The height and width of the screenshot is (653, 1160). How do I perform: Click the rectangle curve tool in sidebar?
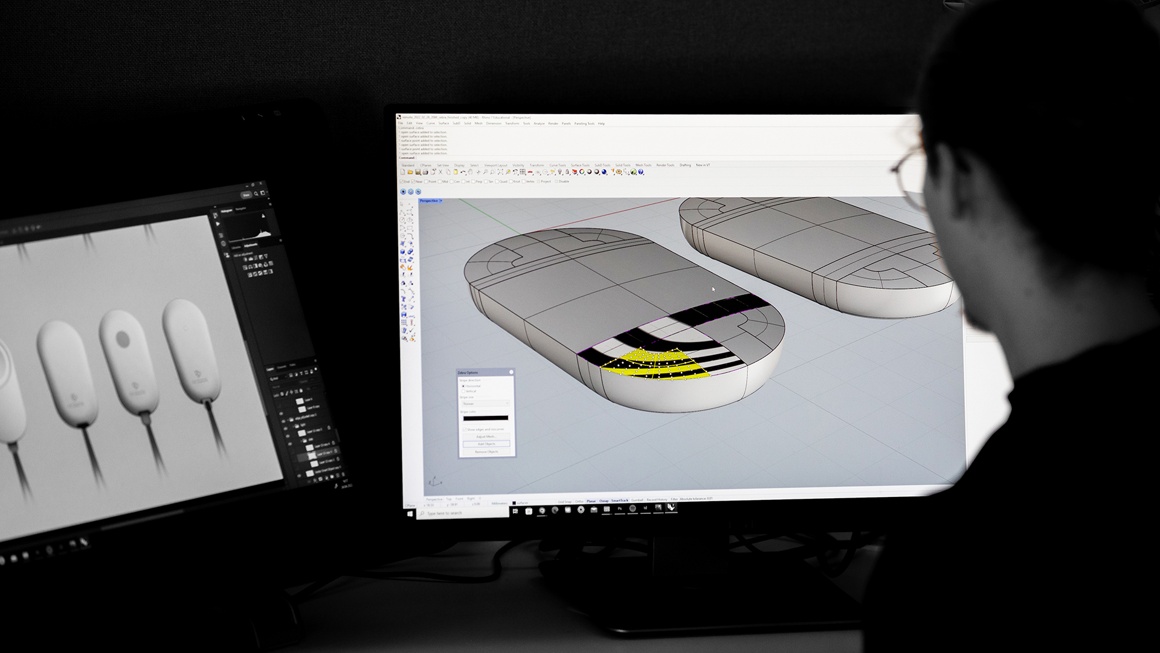pyautogui.click(x=410, y=227)
